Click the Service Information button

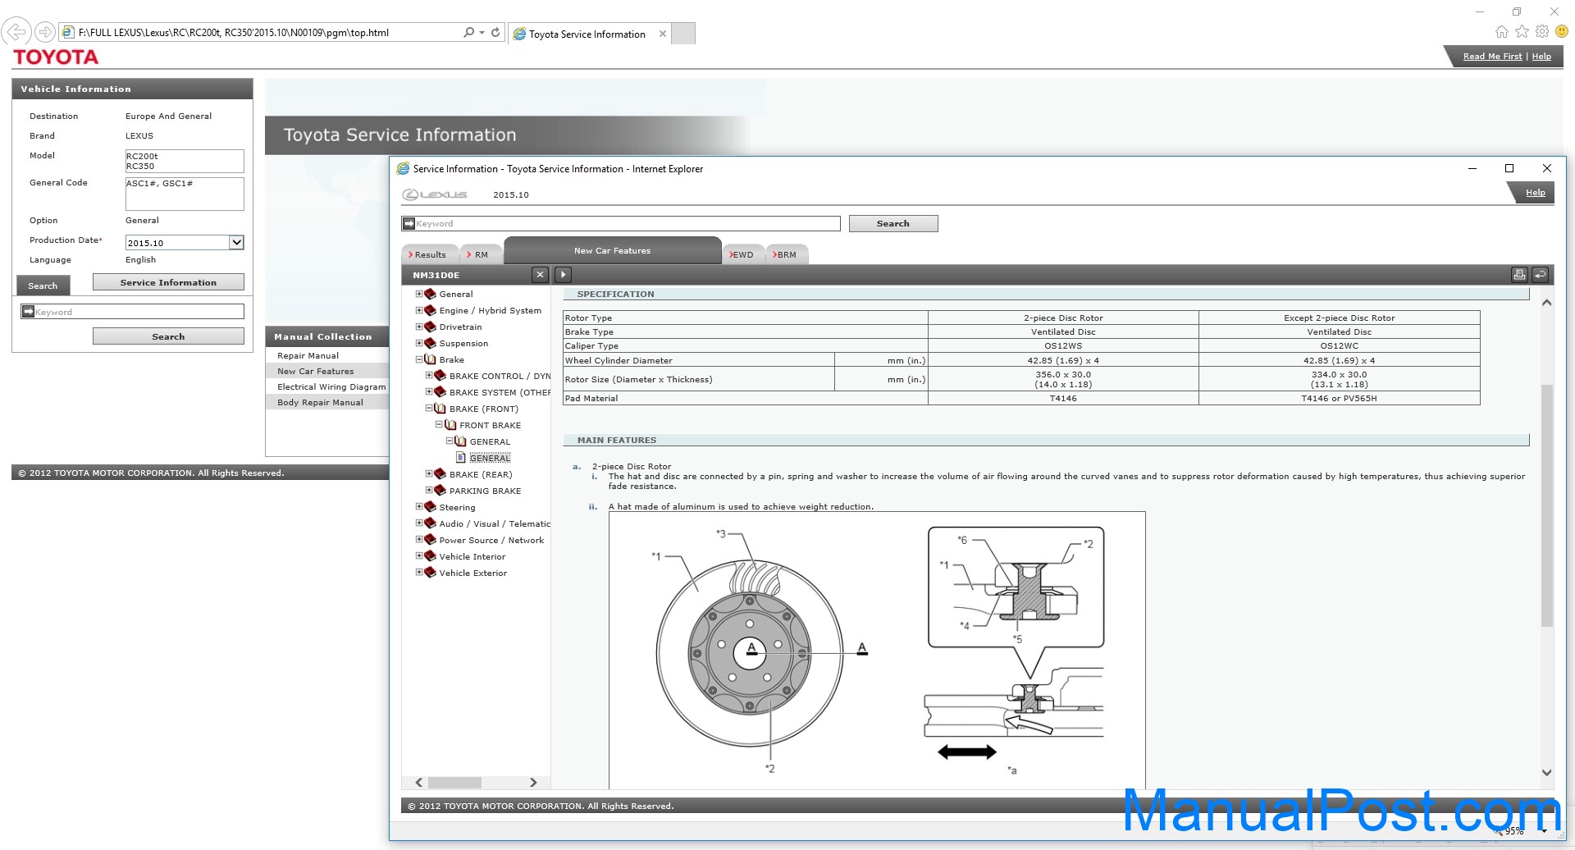pos(168,282)
